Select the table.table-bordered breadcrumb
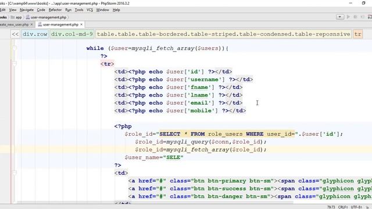Screen dimensions: 372x209 pyautogui.click(x=223, y=34)
